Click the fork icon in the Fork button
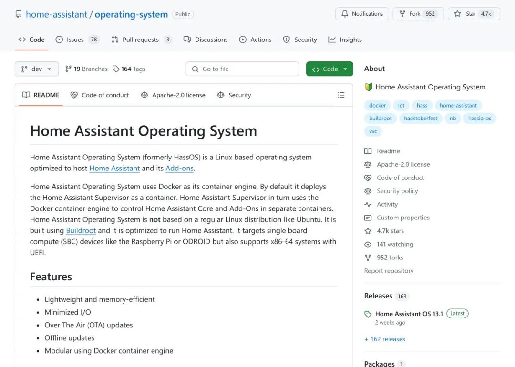This screenshot has height=367, width=515. point(402,14)
